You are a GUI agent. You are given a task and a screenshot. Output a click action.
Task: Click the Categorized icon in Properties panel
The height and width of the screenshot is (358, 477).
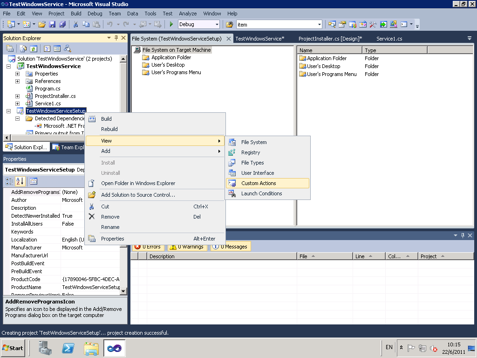pos(9,181)
